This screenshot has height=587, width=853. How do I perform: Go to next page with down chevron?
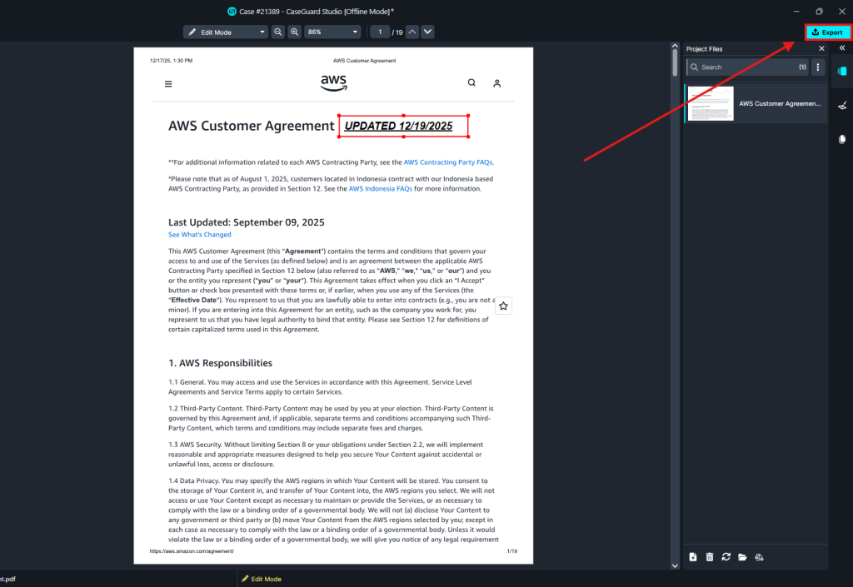pyautogui.click(x=427, y=32)
